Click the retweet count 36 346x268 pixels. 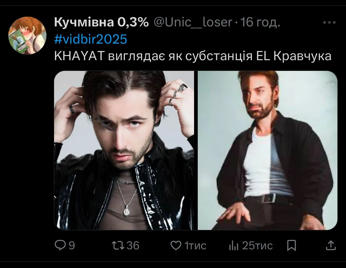tap(133, 245)
